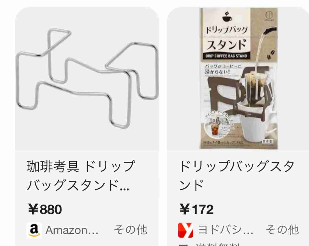The image size is (309, 246).
Task: Select the Amazon seller name
Action: pos(72,230)
